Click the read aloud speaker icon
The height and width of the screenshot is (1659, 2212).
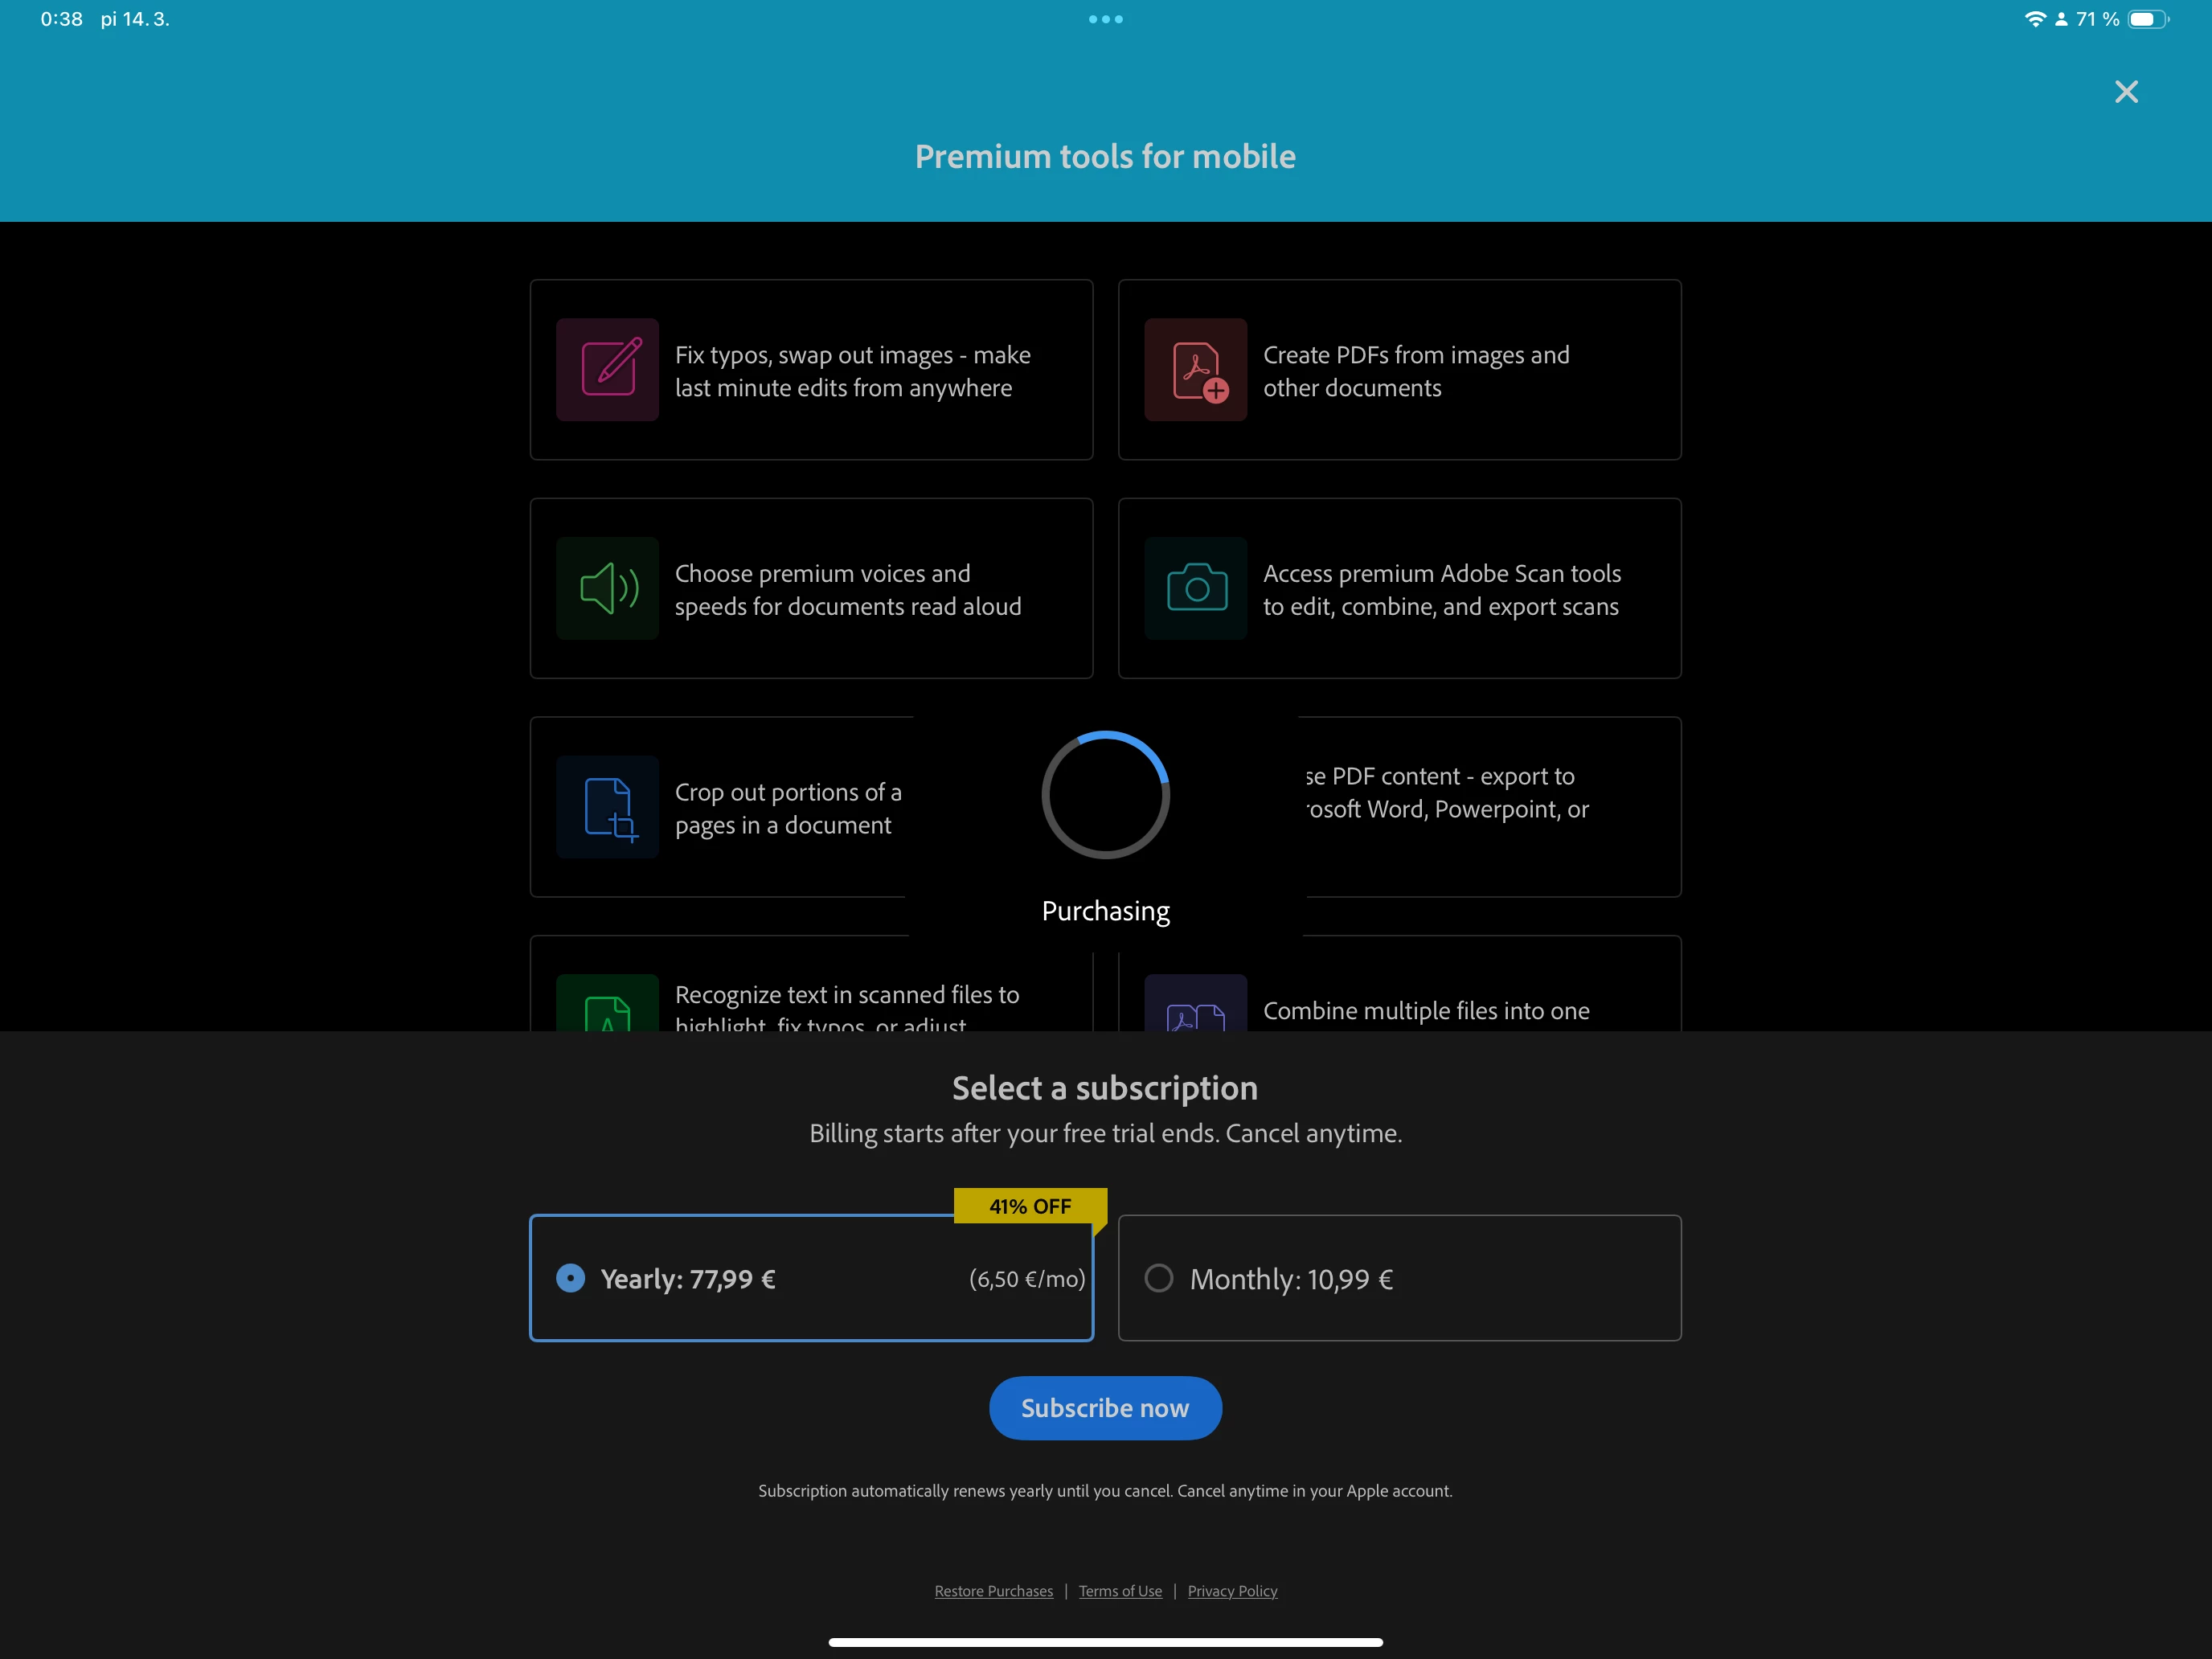coord(607,588)
